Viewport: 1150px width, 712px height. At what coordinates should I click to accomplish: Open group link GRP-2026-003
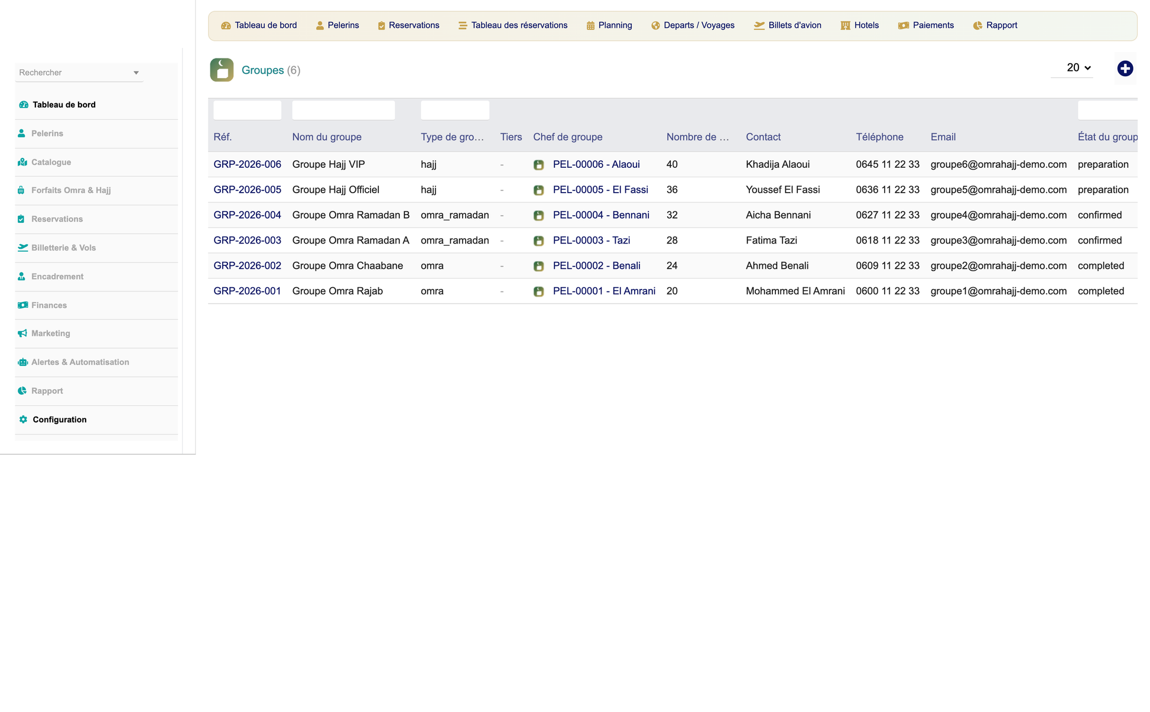click(247, 240)
